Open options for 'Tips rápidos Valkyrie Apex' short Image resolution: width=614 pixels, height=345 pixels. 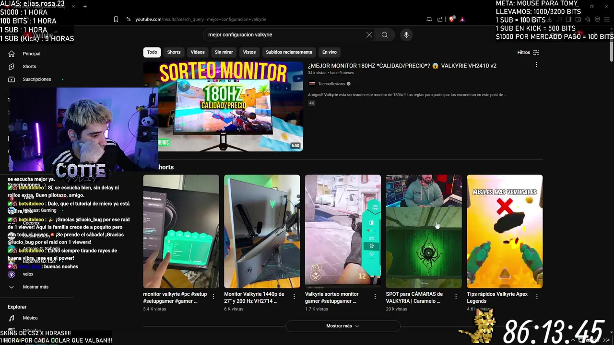pos(537,297)
